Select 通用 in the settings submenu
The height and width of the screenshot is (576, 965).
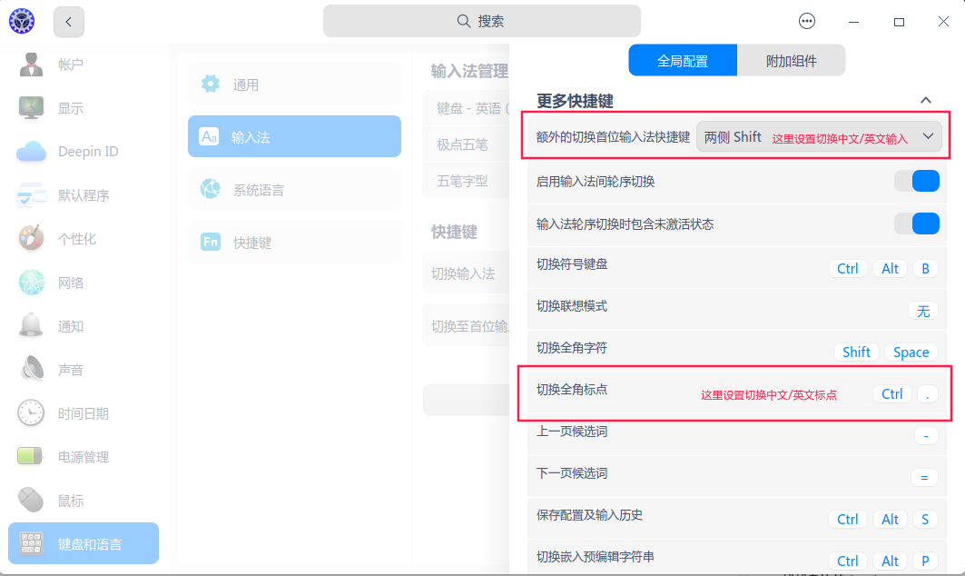(295, 84)
